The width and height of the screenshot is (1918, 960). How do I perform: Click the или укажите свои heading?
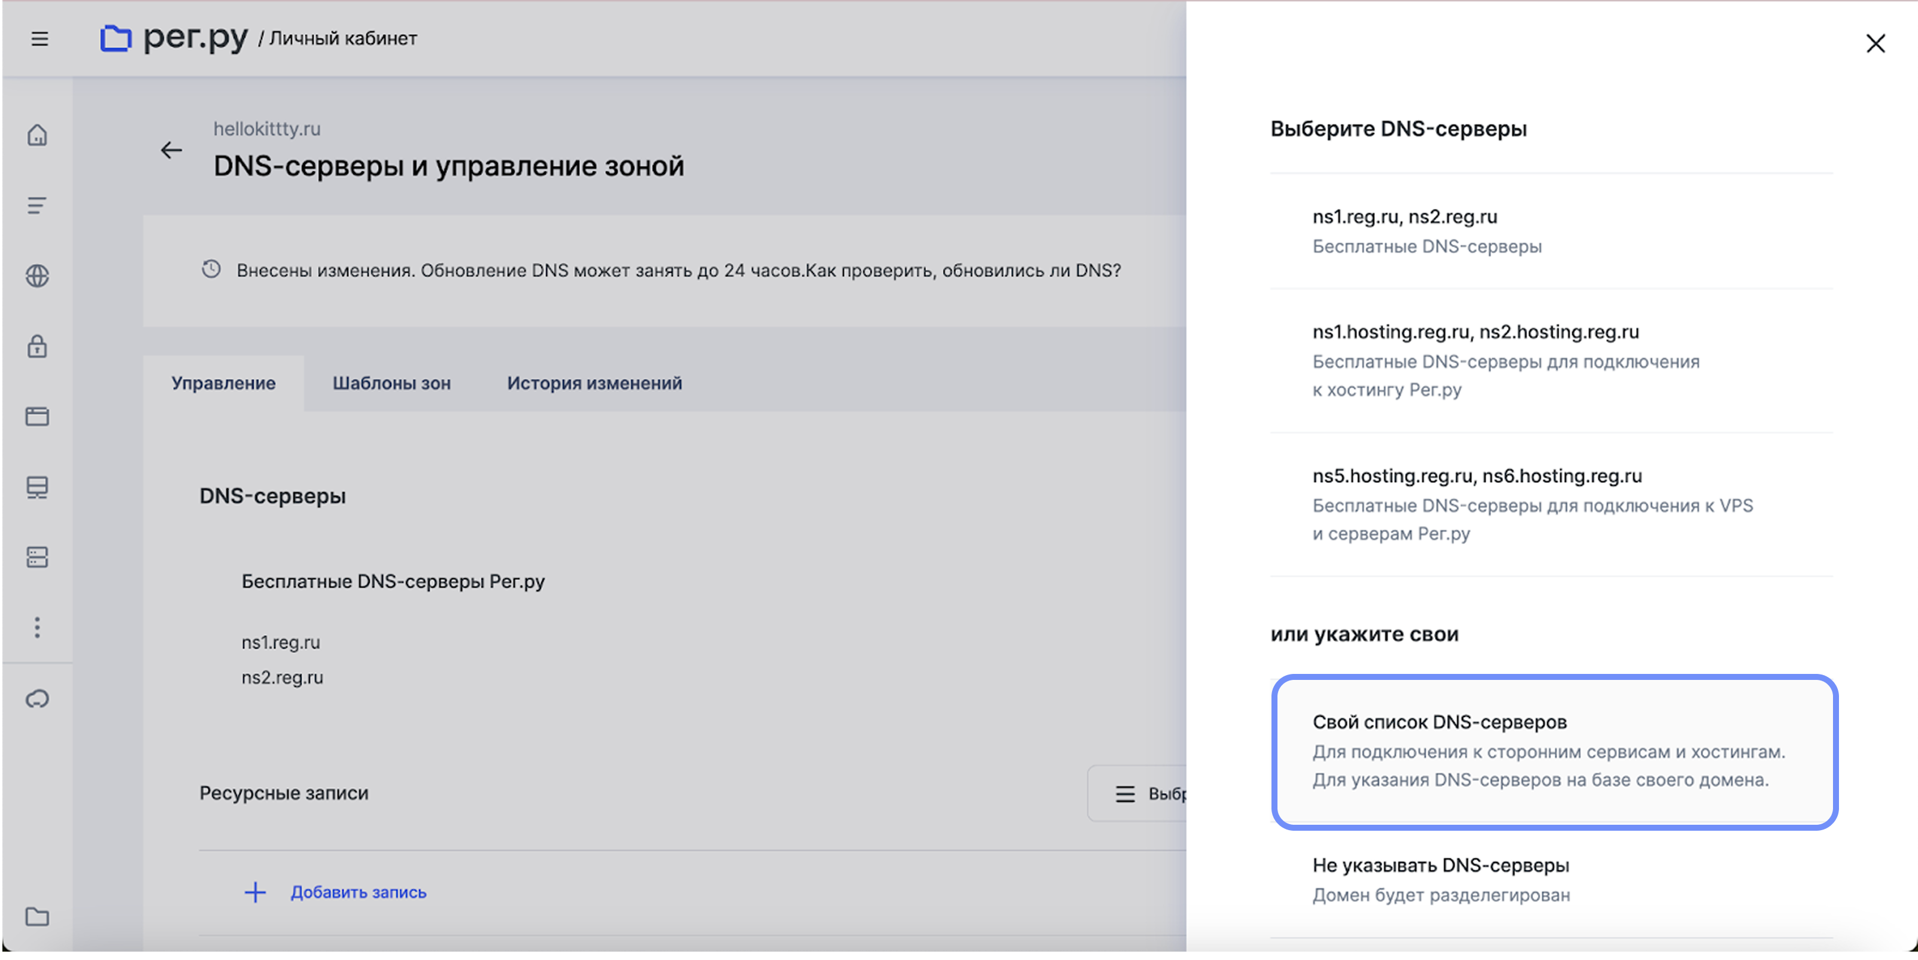(x=1364, y=634)
